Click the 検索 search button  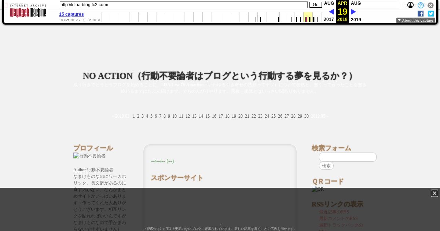326,166
